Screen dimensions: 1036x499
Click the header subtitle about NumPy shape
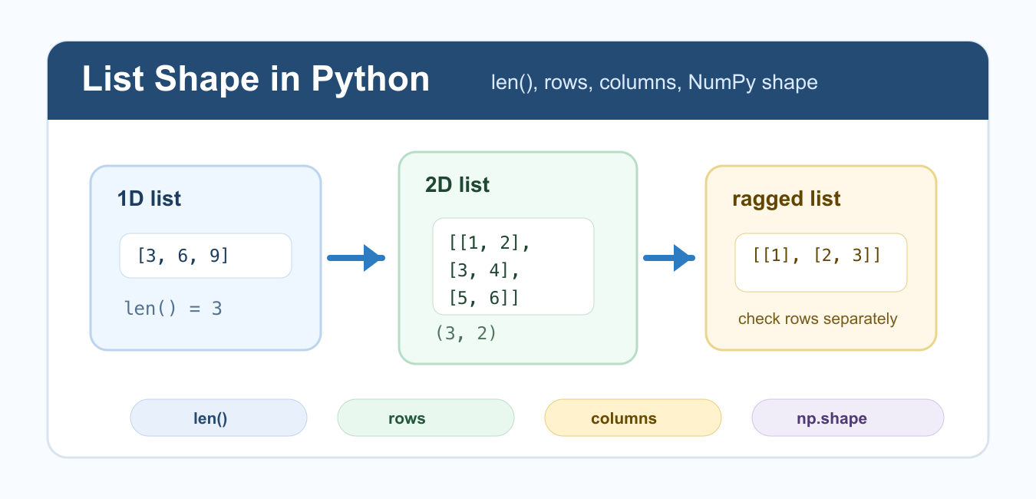[655, 82]
